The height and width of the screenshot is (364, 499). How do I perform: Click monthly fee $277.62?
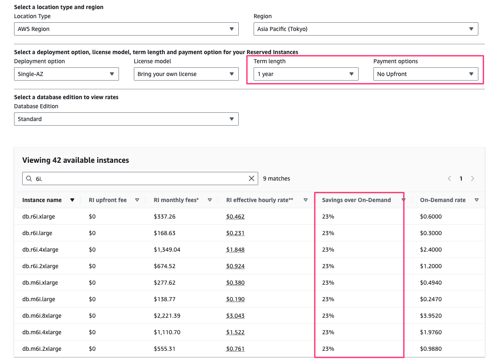164,283
